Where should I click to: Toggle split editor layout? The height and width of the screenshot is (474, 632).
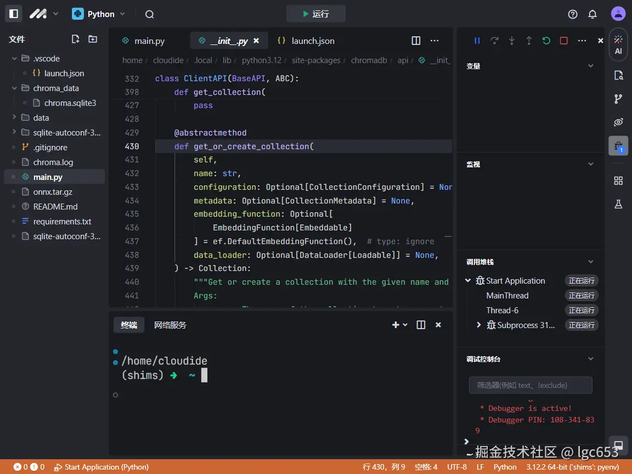tap(416, 41)
